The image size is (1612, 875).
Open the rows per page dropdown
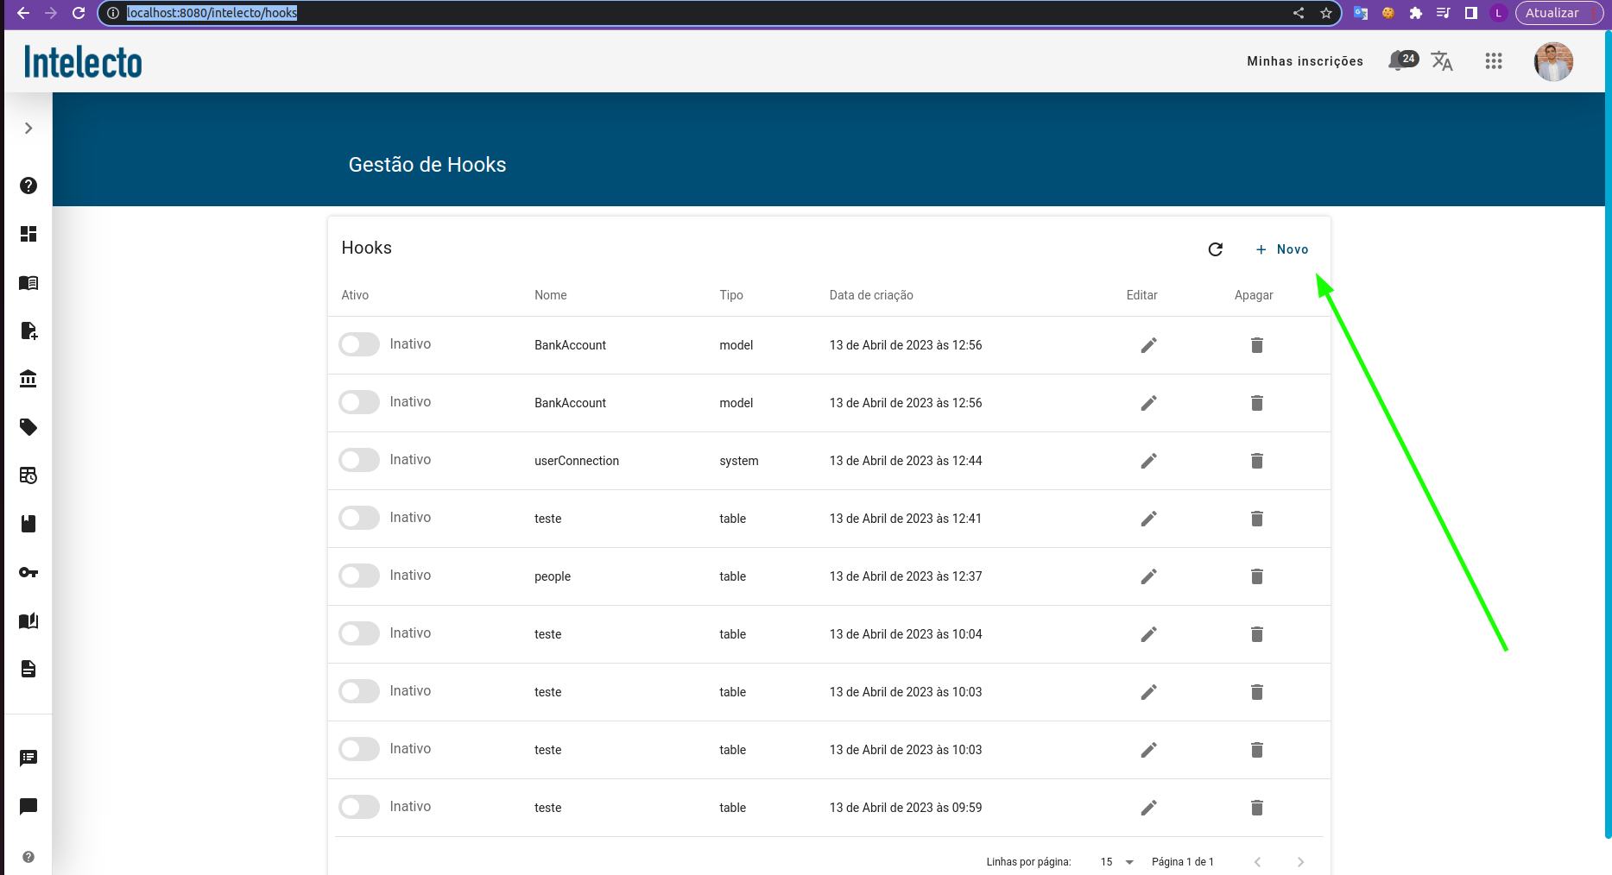click(1117, 862)
